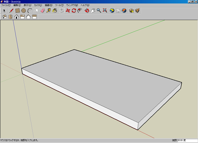Open the ファイル(F) menu
Image resolution: width=198 pixels, height=143 pixels.
(6, 5)
